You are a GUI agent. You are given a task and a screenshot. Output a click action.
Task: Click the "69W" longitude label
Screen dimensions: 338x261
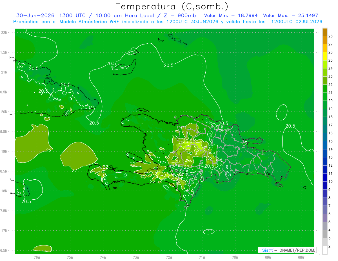click(268, 257)
